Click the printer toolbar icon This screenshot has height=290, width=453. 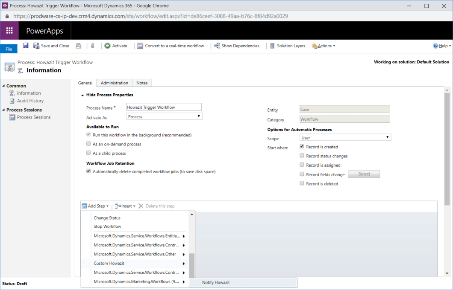[x=78, y=46]
